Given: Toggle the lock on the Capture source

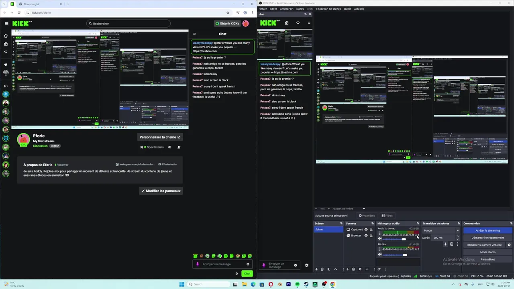Looking at the screenshot, I should 371,230.
